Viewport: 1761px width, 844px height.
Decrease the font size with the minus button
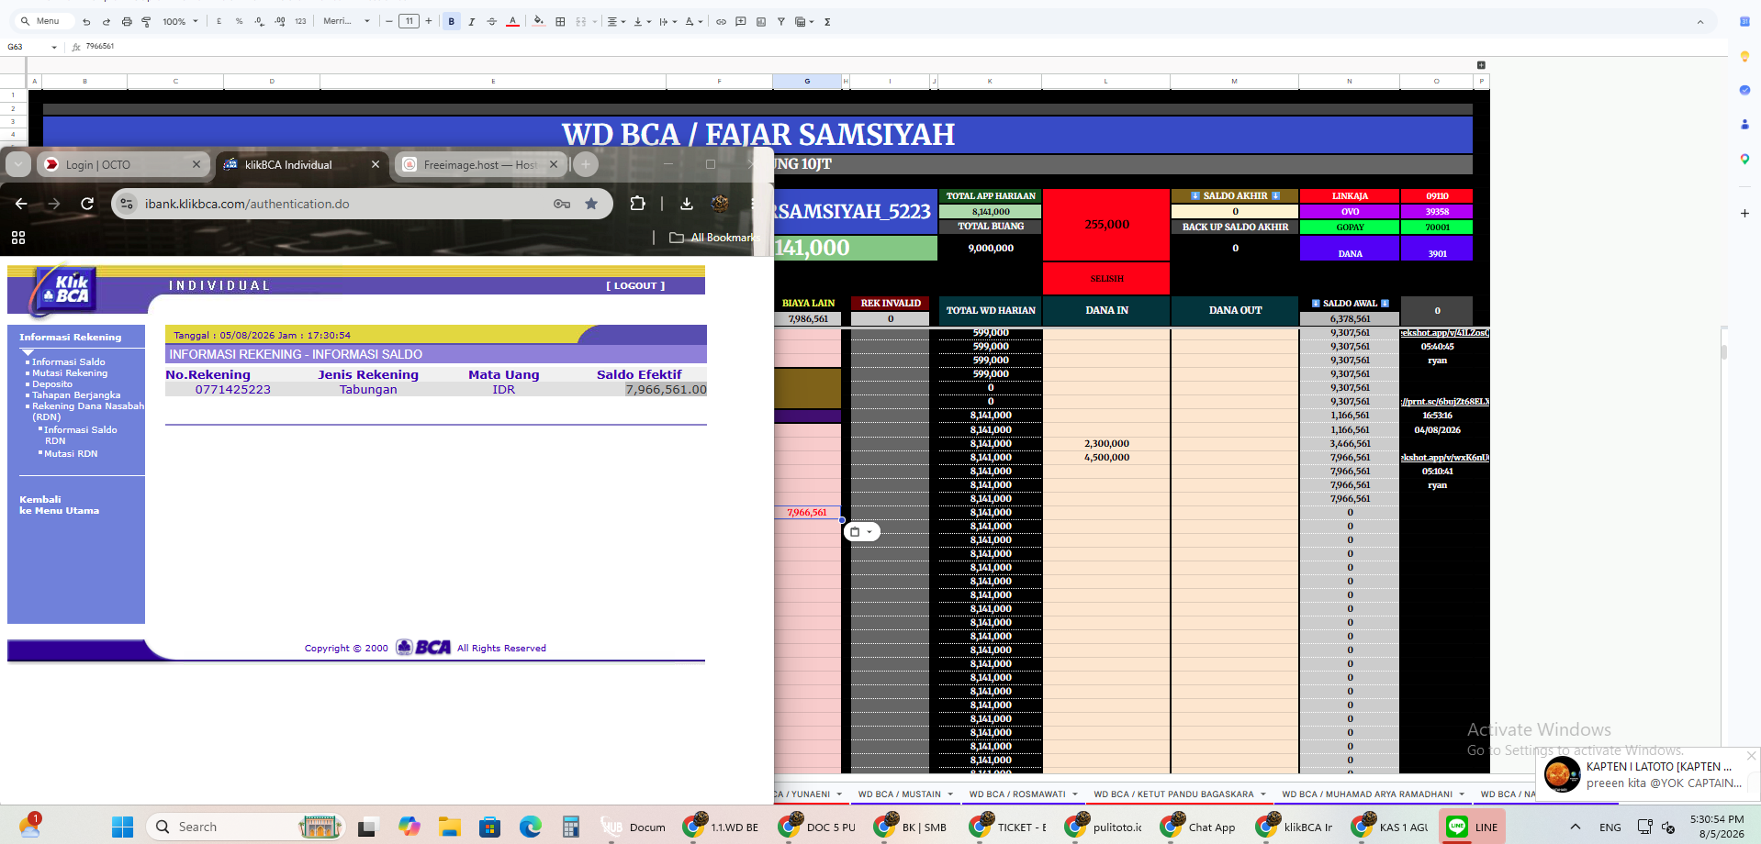[x=389, y=21]
